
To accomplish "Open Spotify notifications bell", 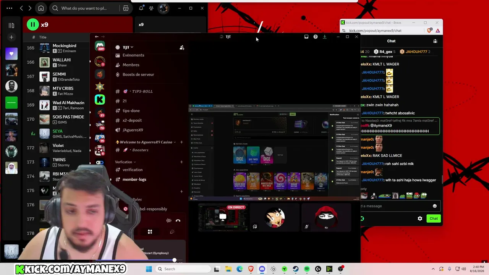I will (x=141, y=8).
